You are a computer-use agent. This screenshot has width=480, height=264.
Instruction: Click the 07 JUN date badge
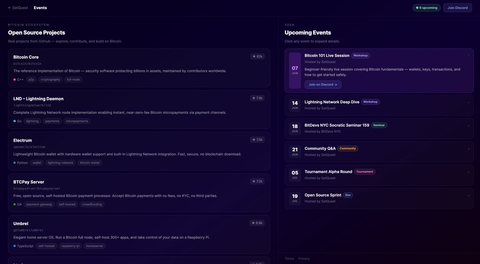pos(295,70)
